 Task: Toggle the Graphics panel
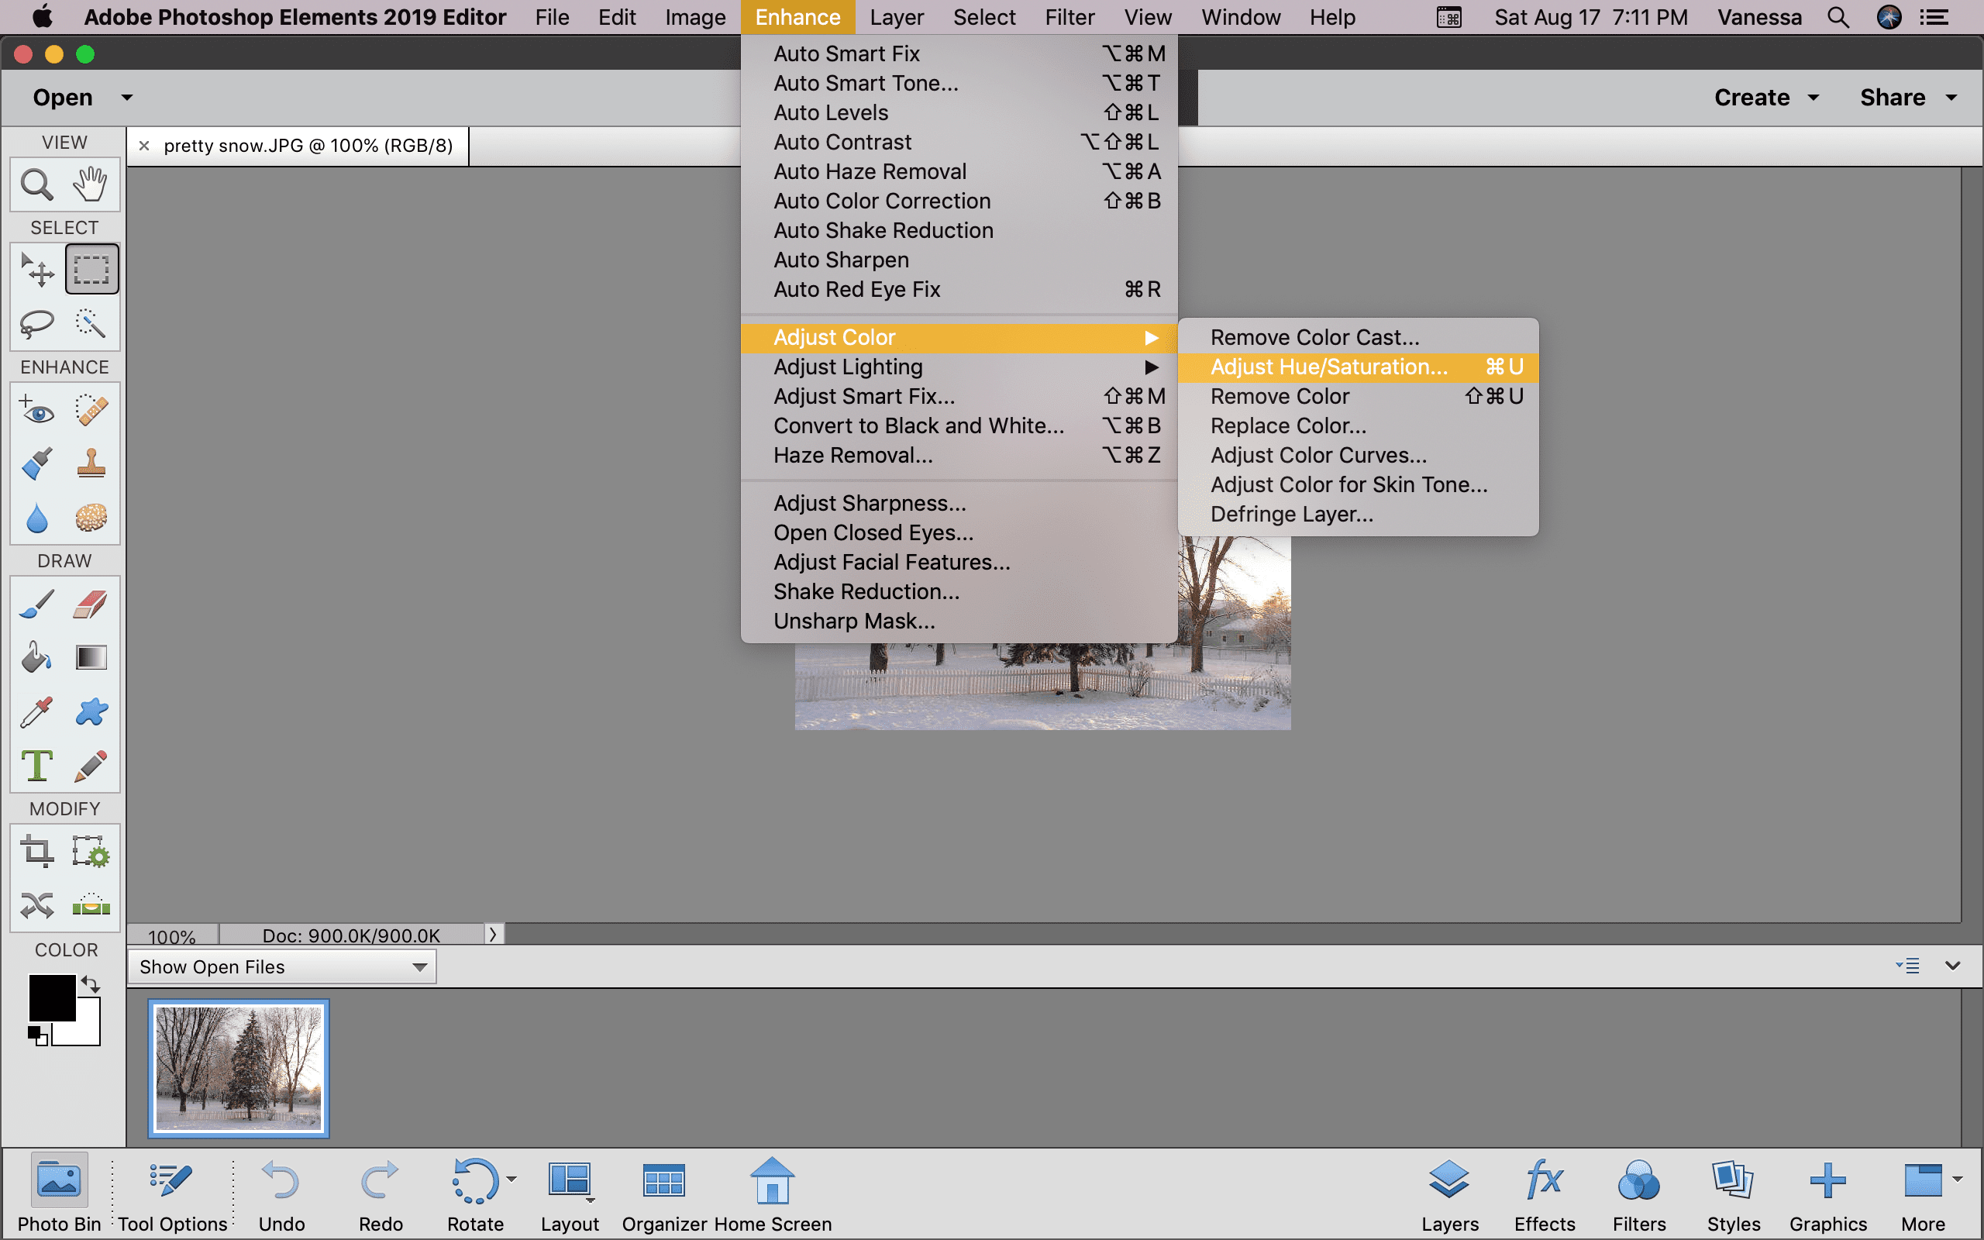[1827, 1194]
